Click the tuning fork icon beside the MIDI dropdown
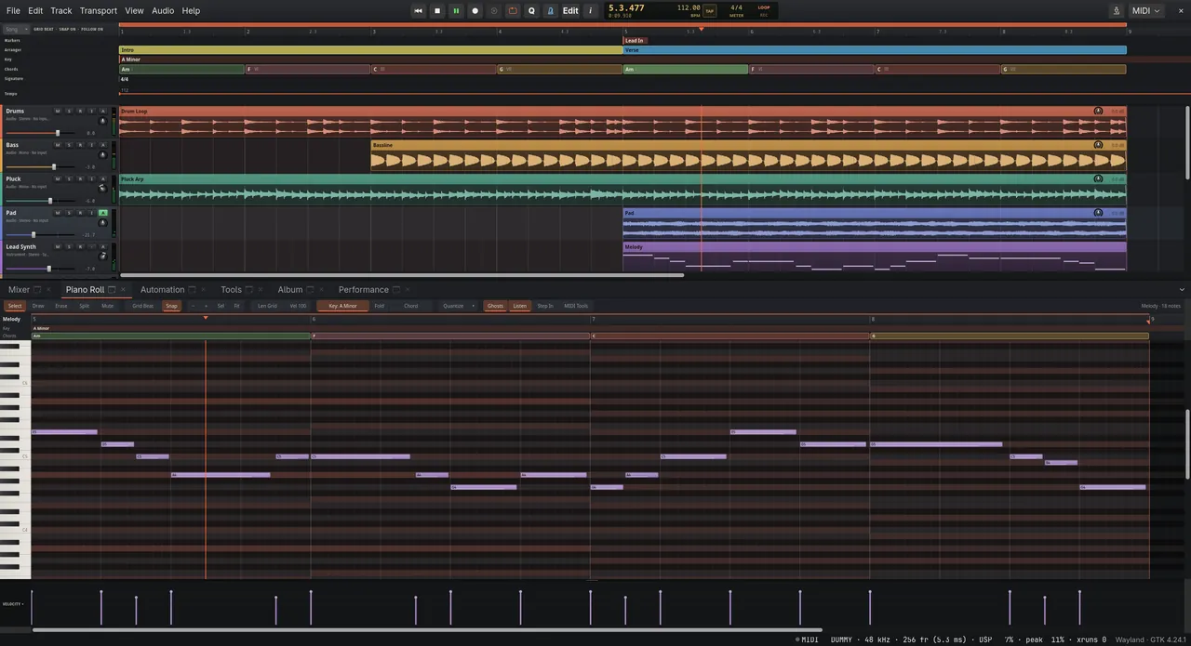The height and width of the screenshot is (646, 1191). pyautogui.click(x=1117, y=11)
